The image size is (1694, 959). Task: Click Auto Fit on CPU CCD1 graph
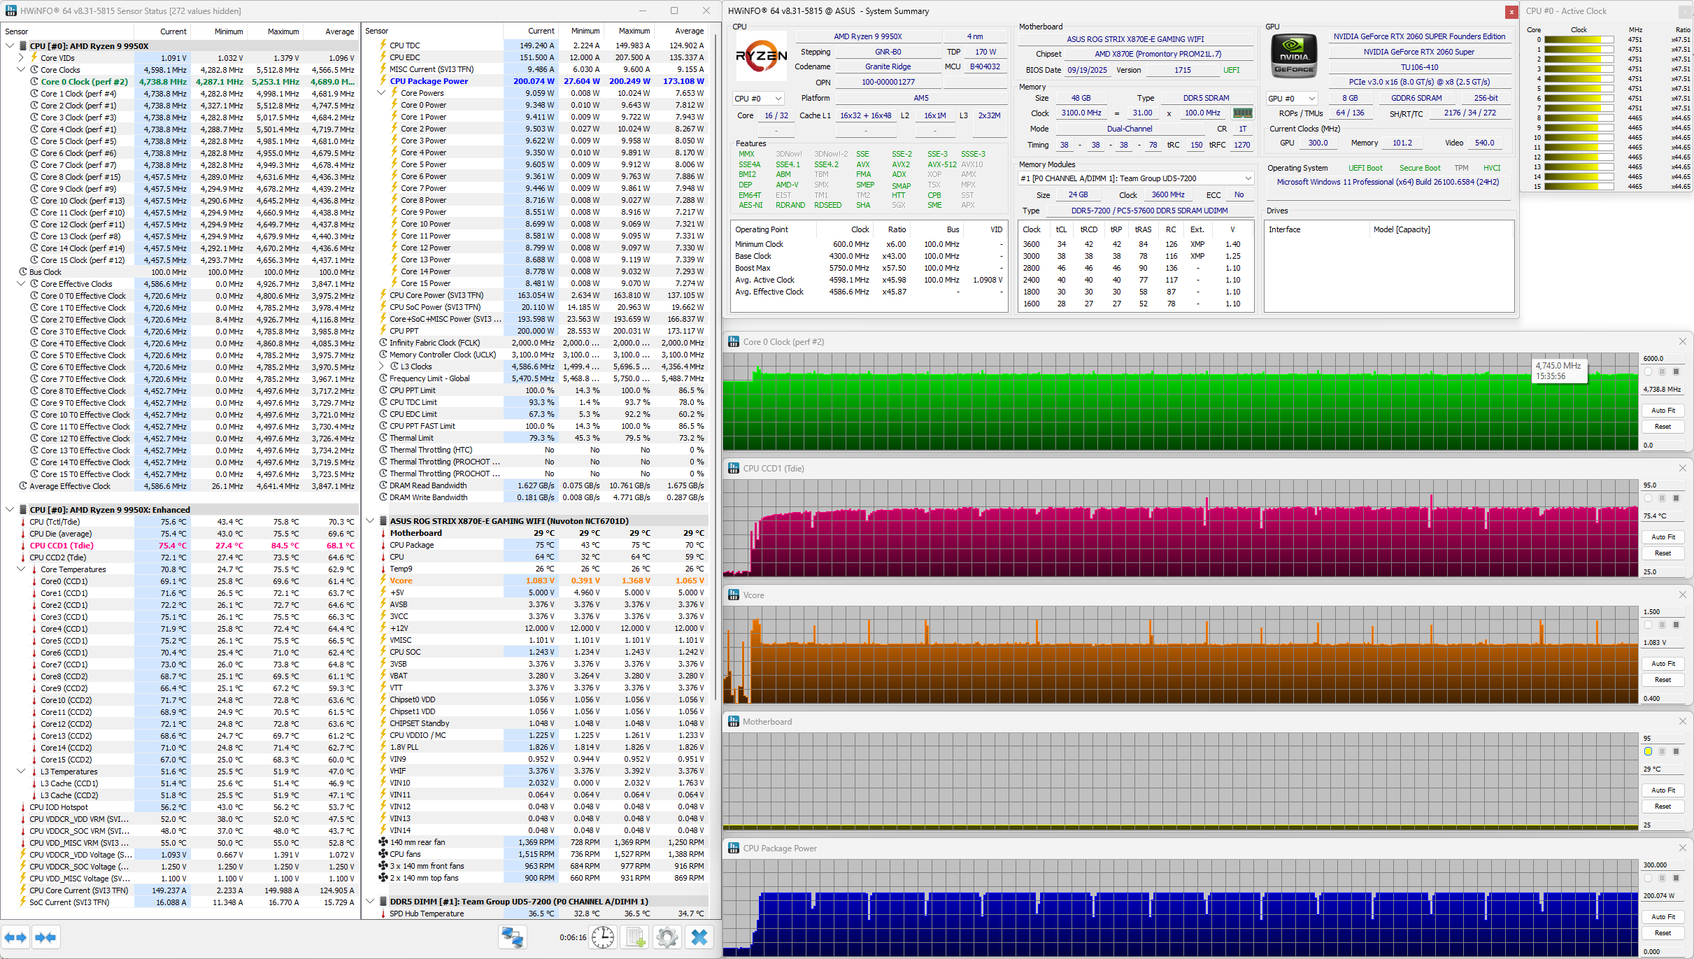(x=1663, y=537)
